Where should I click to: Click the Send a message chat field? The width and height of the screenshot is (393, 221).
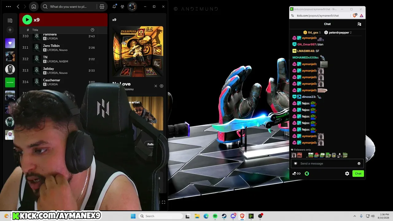(x=327, y=164)
